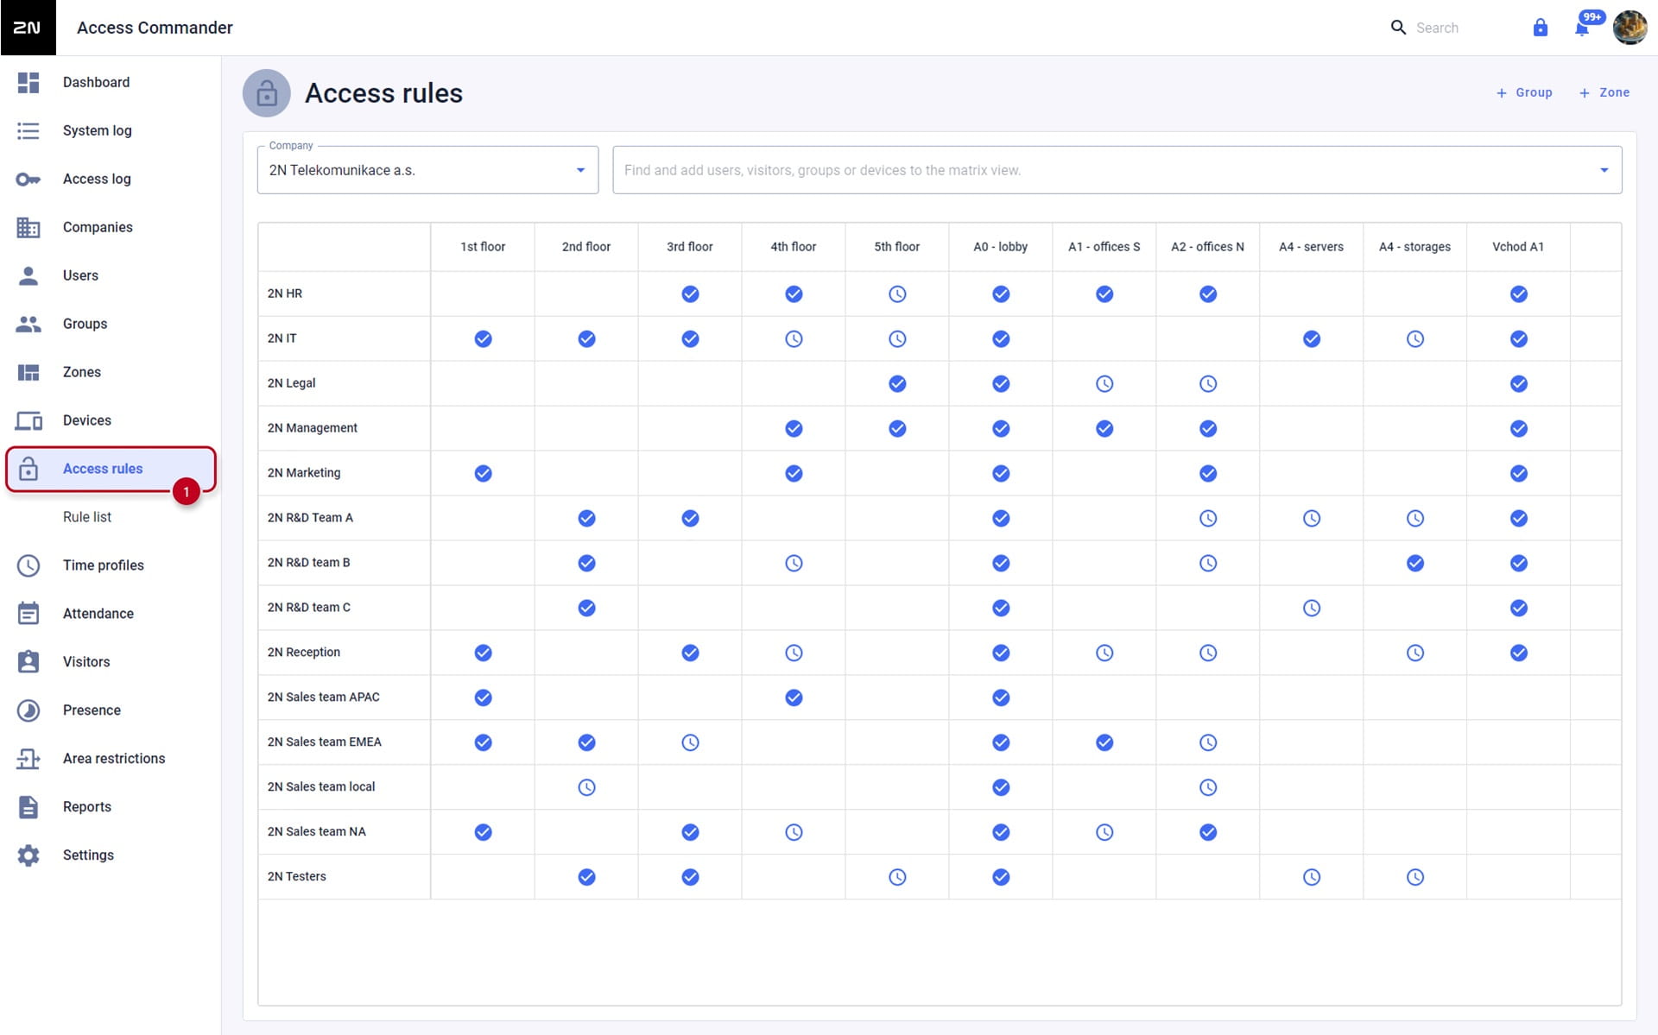Click the Reports document icon

point(28,807)
